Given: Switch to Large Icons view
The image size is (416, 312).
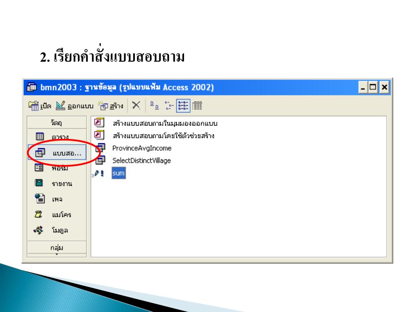Looking at the screenshot, I should tap(154, 106).
